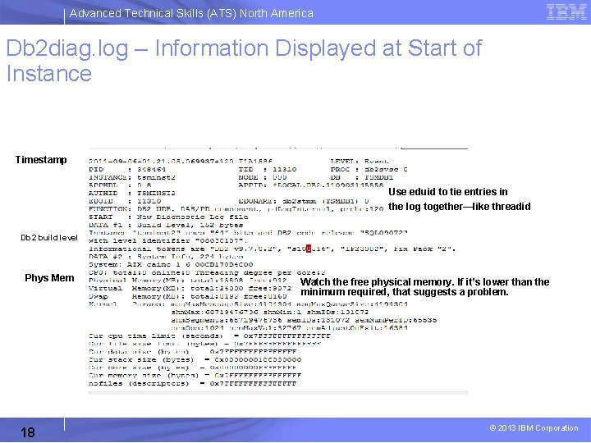Select the "Db2 build level" label
Screen dimensions: 591x443
[49, 238]
